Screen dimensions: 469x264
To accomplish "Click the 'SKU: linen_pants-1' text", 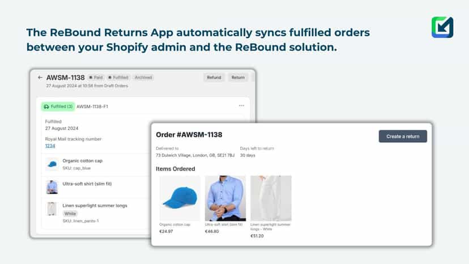I will 81,221.
